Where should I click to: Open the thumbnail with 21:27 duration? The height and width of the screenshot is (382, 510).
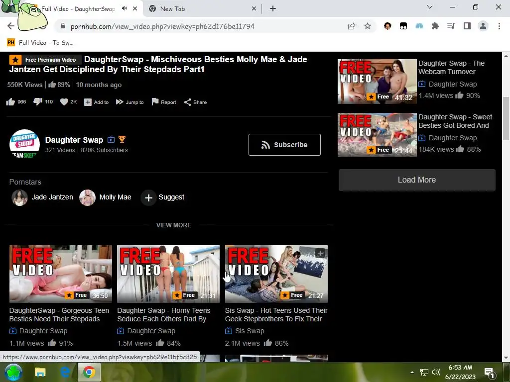[276, 274]
